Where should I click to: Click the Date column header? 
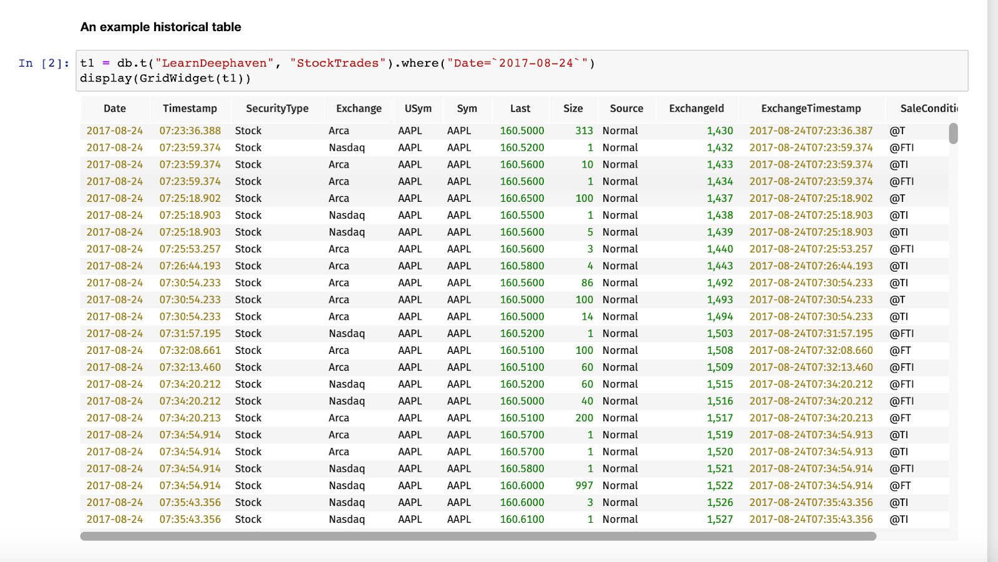115,108
